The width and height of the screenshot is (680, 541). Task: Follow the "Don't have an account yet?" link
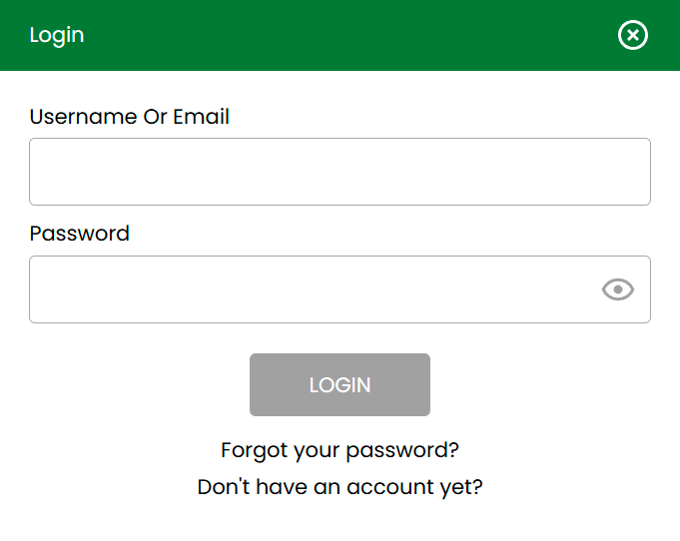[340, 488]
